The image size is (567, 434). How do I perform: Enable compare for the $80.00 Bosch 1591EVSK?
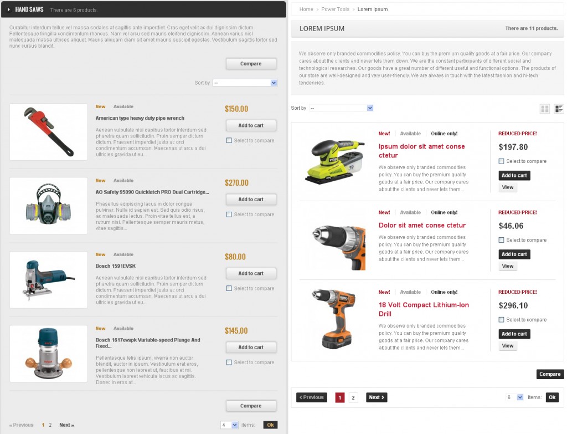229,289
